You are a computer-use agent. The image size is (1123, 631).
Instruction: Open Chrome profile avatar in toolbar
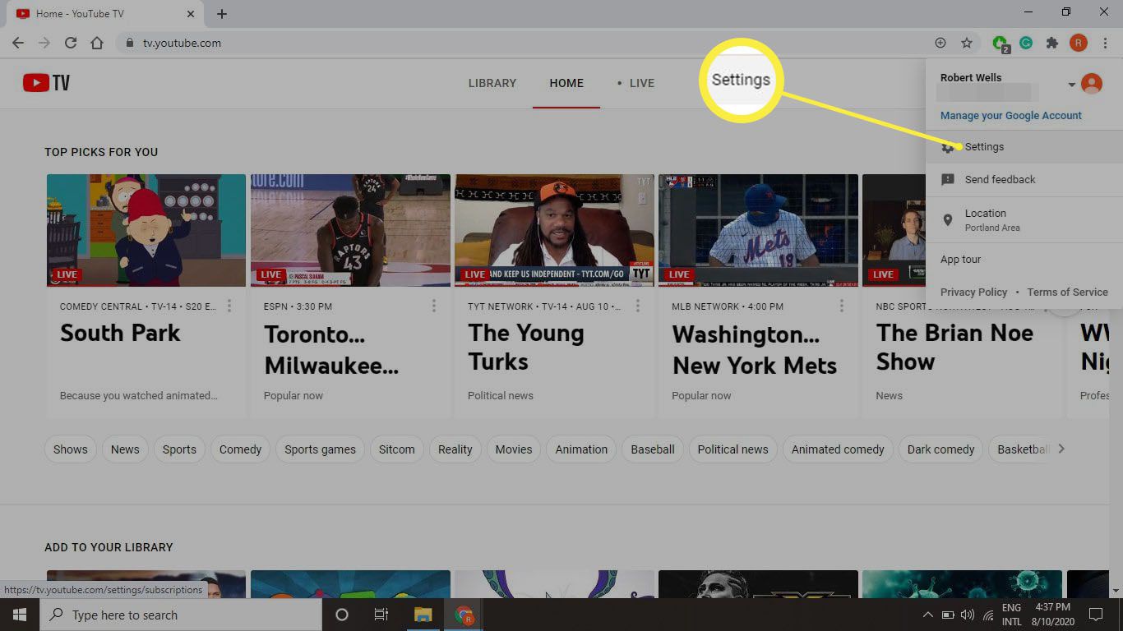click(1079, 43)
